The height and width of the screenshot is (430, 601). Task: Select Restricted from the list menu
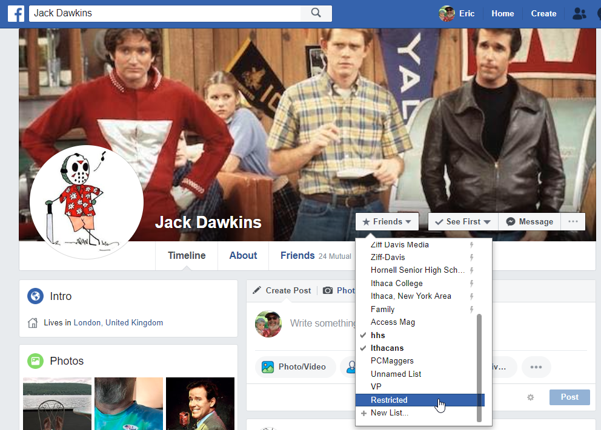point(389,400)
